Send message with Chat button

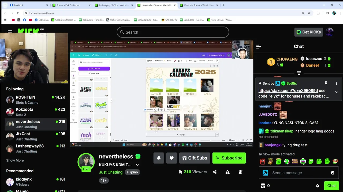pos(331,186)
